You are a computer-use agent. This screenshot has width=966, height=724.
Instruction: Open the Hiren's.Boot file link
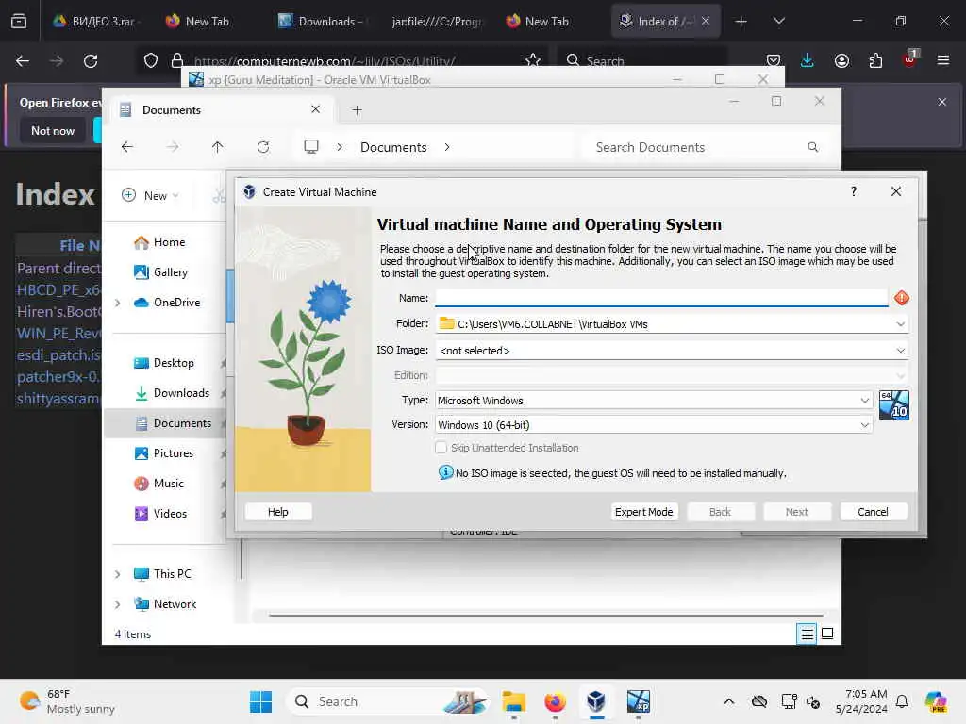59,311
